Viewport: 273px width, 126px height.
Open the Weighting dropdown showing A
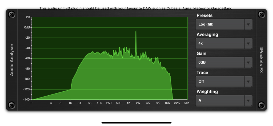click(224, 100)
